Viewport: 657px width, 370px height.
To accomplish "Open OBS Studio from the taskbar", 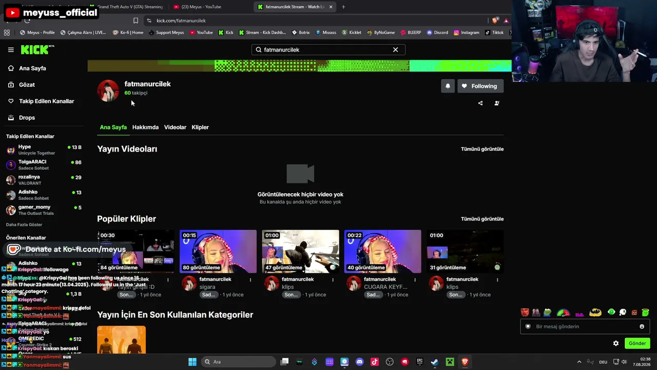I will (x=390, y=362).
